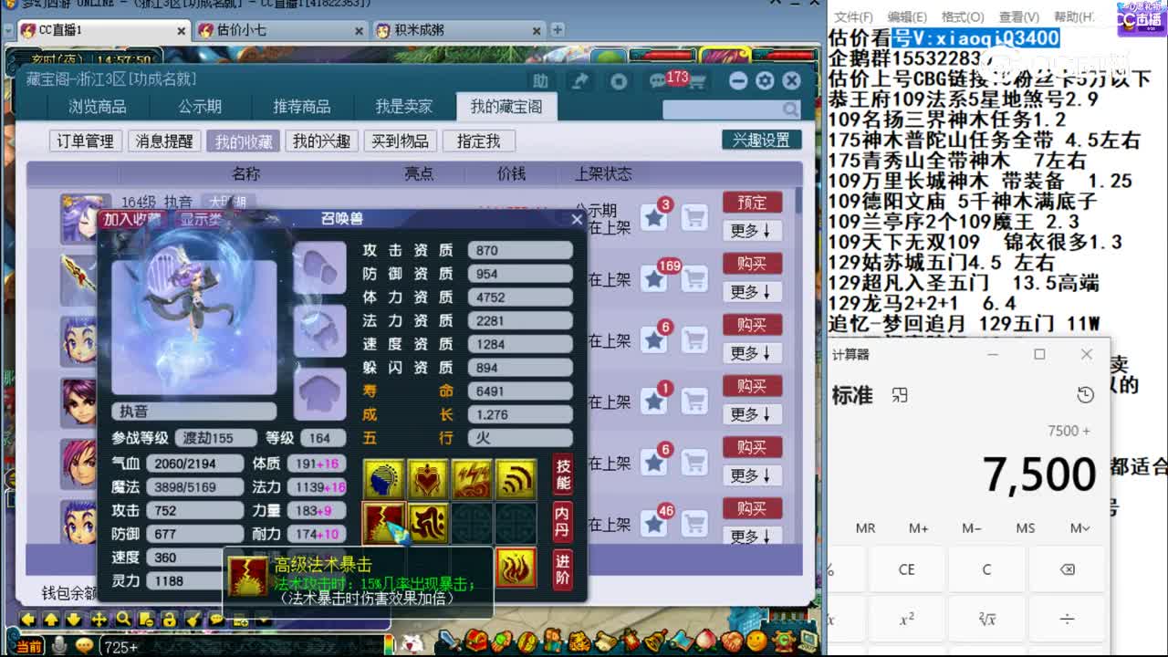Click the magnifier icon in chat toolbar
Screen dimensions: 1168x657
coord(123,620)
